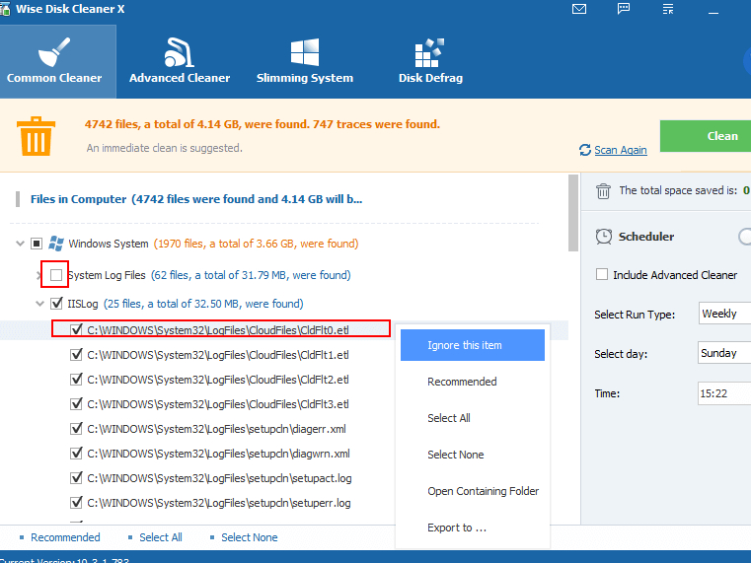Collapse the Windows System tree node

(20, 244)
